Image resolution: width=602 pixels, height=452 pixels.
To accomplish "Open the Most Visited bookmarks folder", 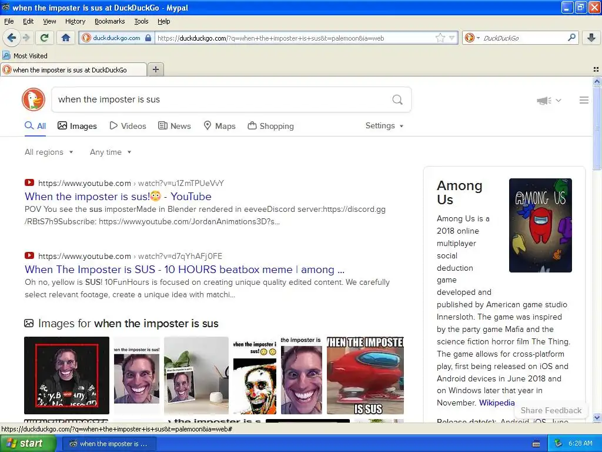I will 25,56.
